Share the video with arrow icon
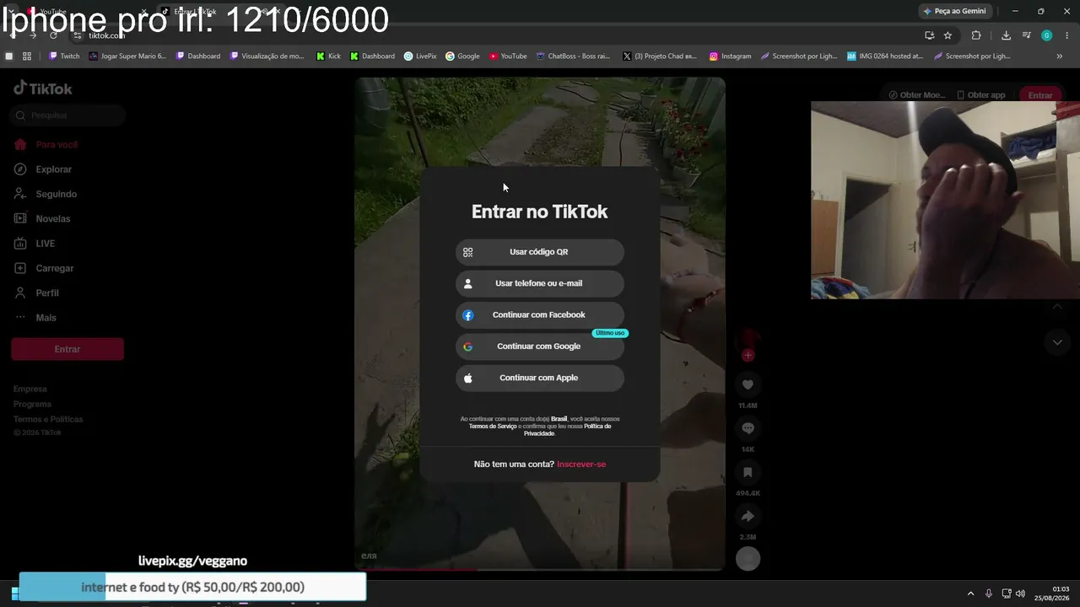1080x607 pixels. pos(748,516)
